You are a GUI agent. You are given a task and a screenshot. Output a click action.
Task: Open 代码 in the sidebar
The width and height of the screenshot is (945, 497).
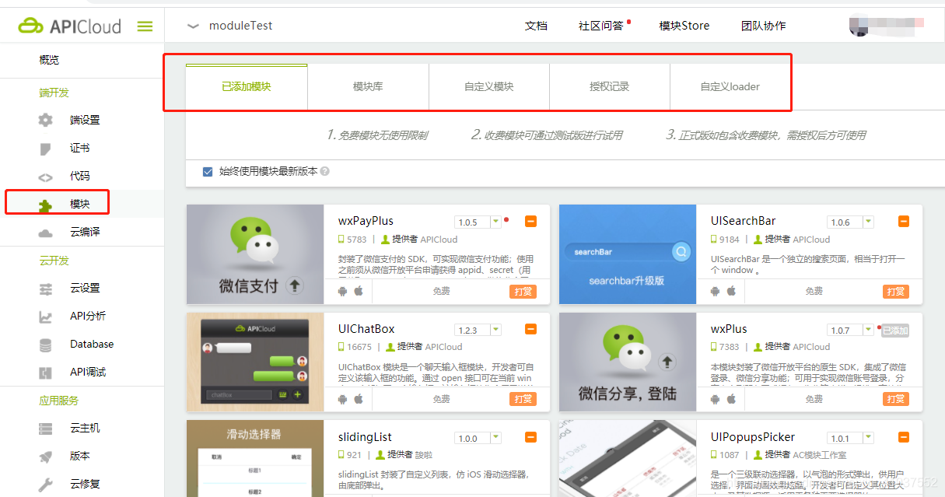point(79,176)
